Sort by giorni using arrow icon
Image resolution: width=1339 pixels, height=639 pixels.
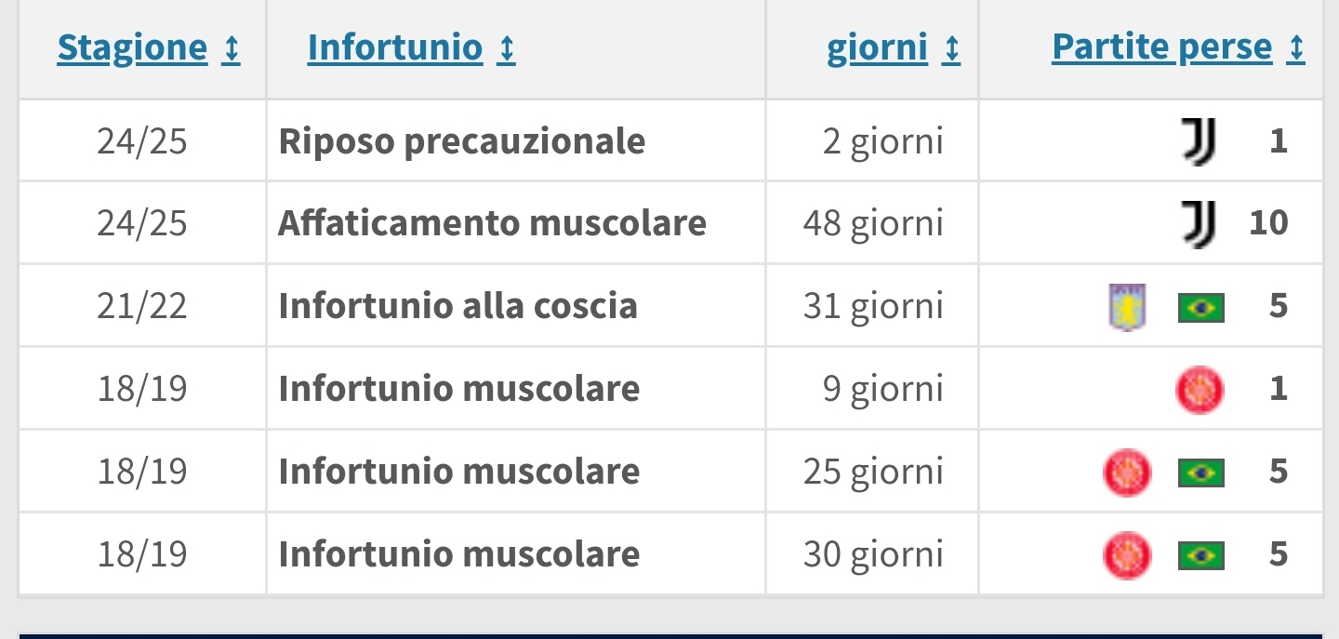[x=951, y=48]
